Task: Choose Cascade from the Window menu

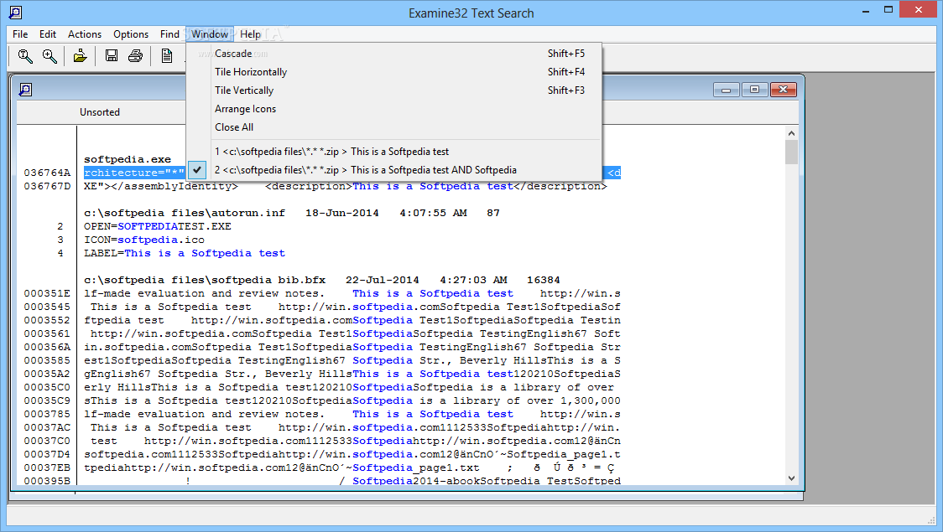Action: 394,54
